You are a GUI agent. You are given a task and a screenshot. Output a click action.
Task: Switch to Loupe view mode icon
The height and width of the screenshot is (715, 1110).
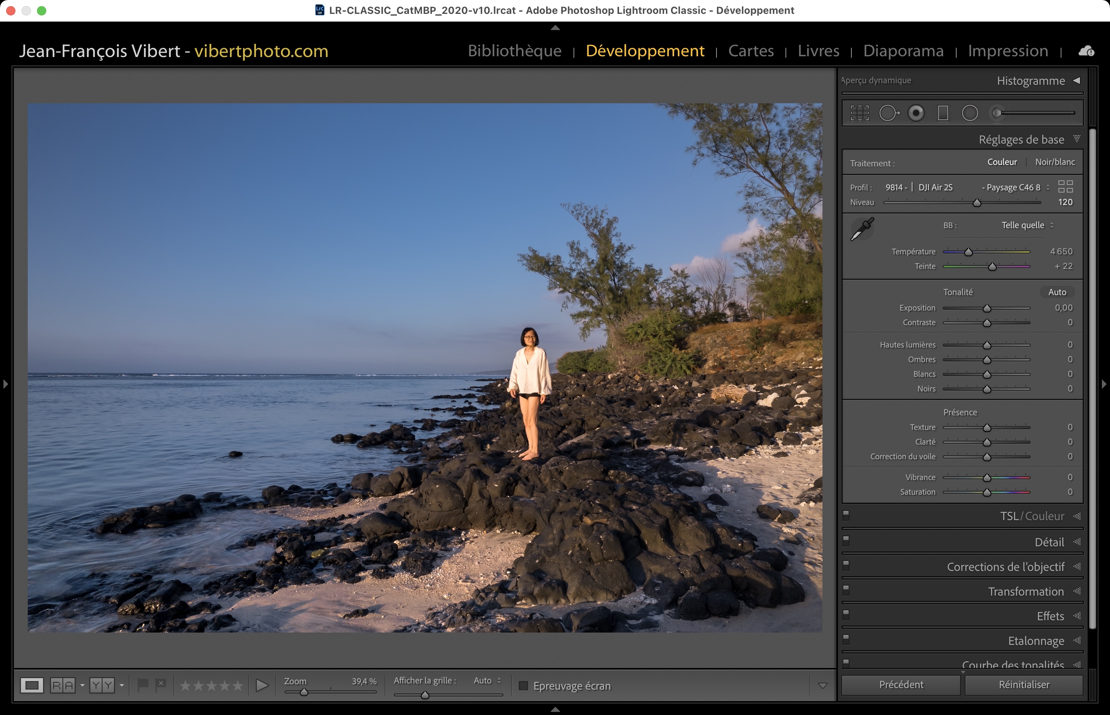pos(32,685)
